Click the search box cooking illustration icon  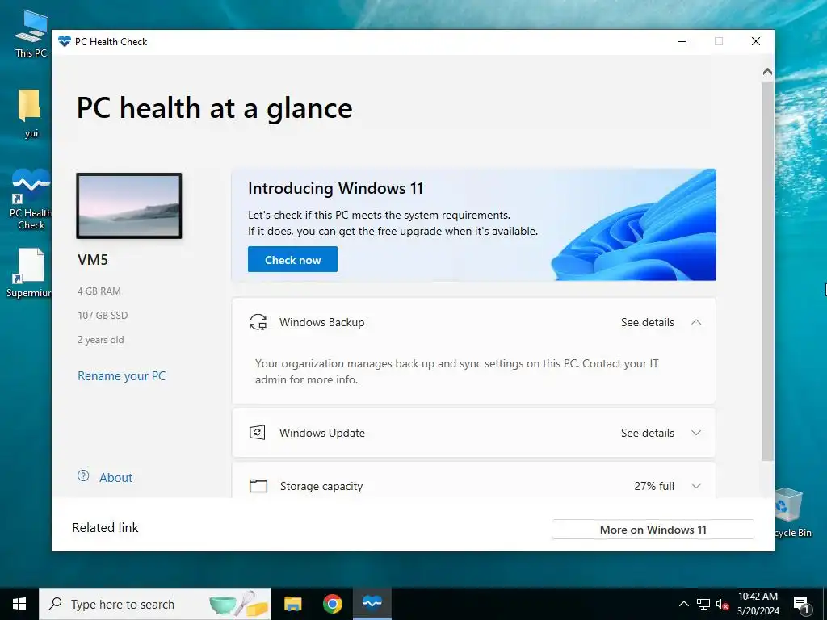click(x=238, y=604)
